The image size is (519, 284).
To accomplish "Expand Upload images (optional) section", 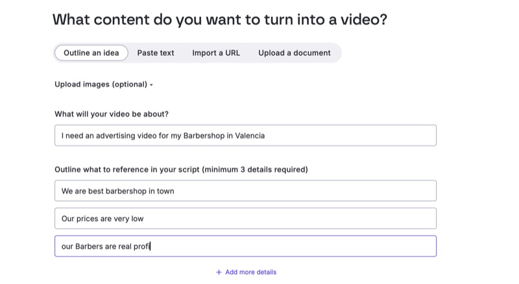I will point(101,84).
